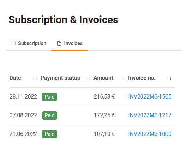Open invoice INV2022M3-1565
The width and height of the screenshot is (188, 151).
click(150, 96)
